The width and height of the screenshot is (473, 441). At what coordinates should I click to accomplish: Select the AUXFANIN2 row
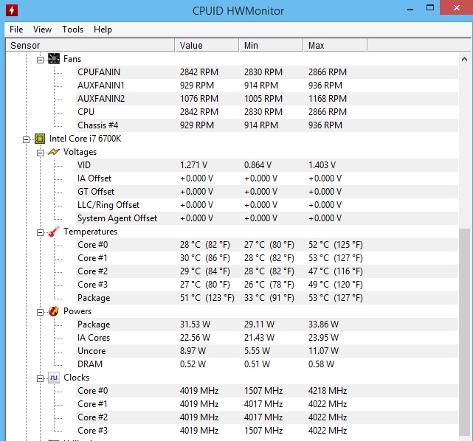coord(267,99)
